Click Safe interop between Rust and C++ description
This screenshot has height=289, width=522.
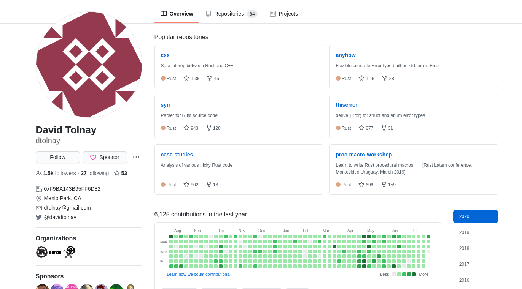pos(197,66)
